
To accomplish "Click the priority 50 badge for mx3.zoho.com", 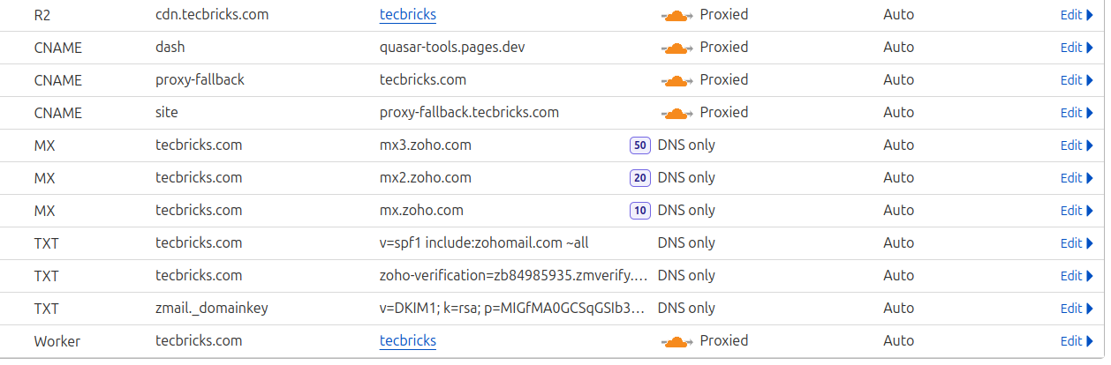I will pyautogui.click(x=639, y=145).
